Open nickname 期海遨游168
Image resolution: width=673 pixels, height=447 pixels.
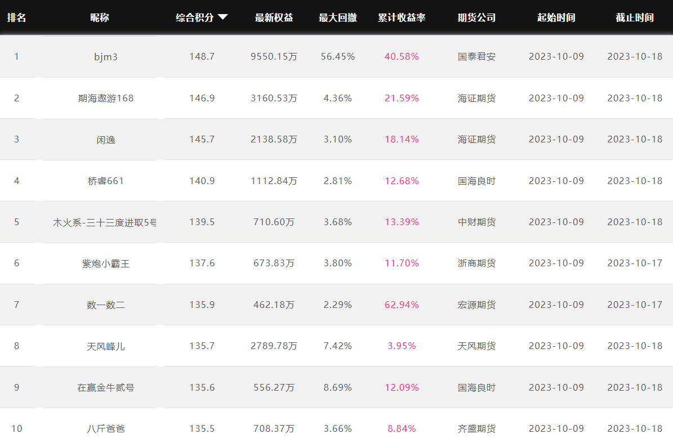[x=105, y=98]
